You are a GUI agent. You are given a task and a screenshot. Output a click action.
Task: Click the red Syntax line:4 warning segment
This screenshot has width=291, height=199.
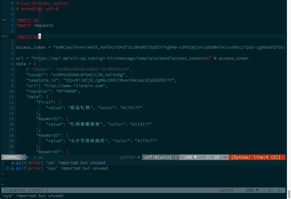[x=256, y=157]
